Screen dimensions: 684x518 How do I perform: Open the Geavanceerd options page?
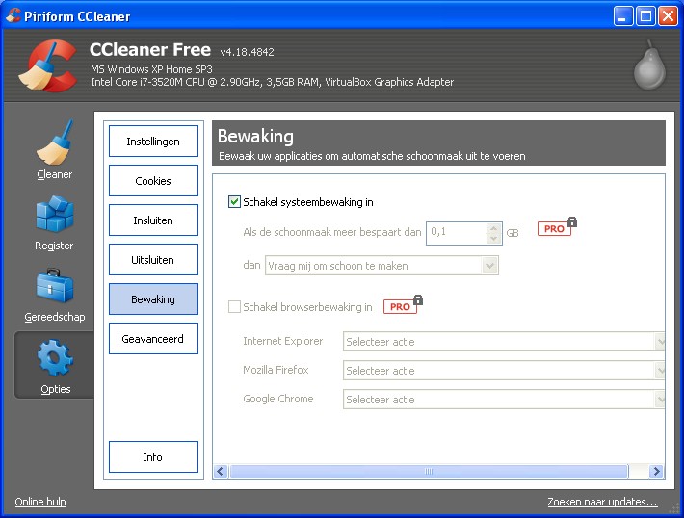pyautogui.click(x=153, y=339)
